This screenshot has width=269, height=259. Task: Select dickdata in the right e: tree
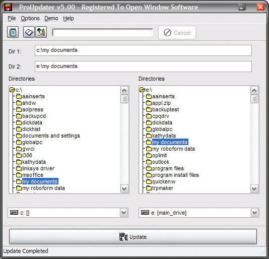pyautogui.click(x=159, y=122)
